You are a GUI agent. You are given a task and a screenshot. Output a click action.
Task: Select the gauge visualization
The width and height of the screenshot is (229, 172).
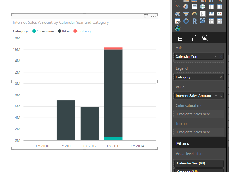[194, 14]
